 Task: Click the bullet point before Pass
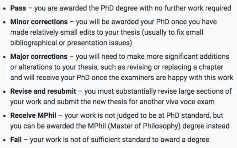[4, 9]
